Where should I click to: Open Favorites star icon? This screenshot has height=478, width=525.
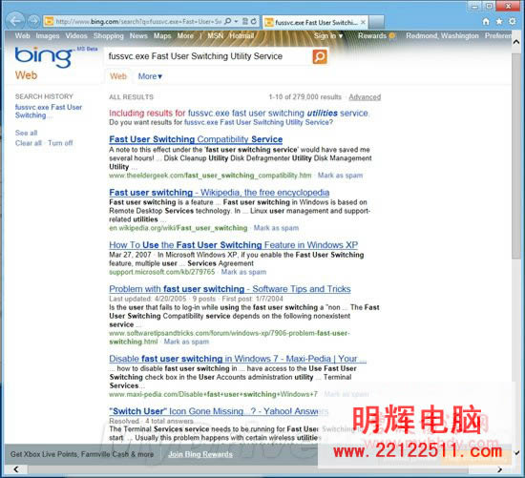499,21
